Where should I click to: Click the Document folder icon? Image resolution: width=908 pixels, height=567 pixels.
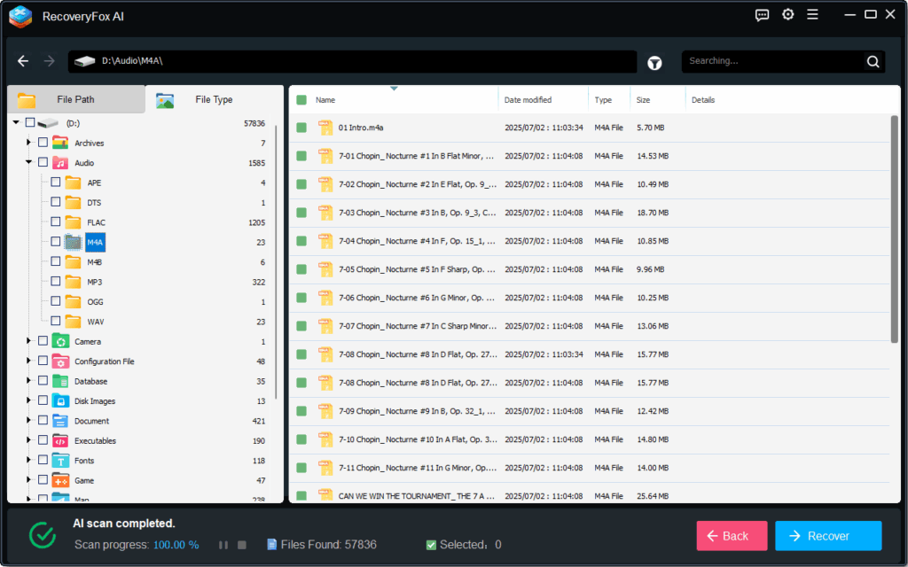click(60, 421)
